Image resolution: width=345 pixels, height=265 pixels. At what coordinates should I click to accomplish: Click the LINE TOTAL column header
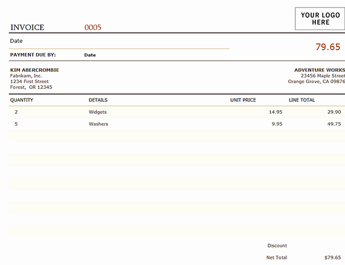[x=302, y=100]
